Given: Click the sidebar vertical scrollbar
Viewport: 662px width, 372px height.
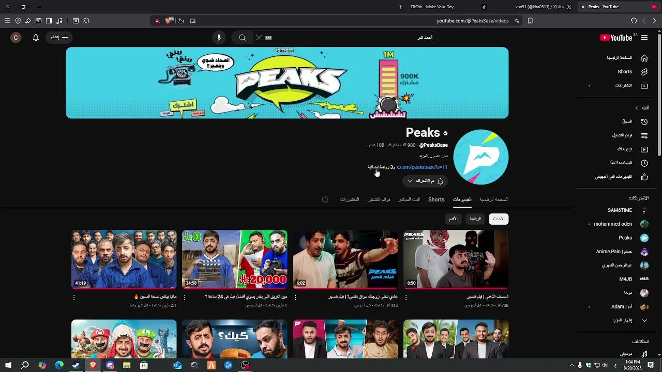Looking at the screenshot, I should click(659, 95).
